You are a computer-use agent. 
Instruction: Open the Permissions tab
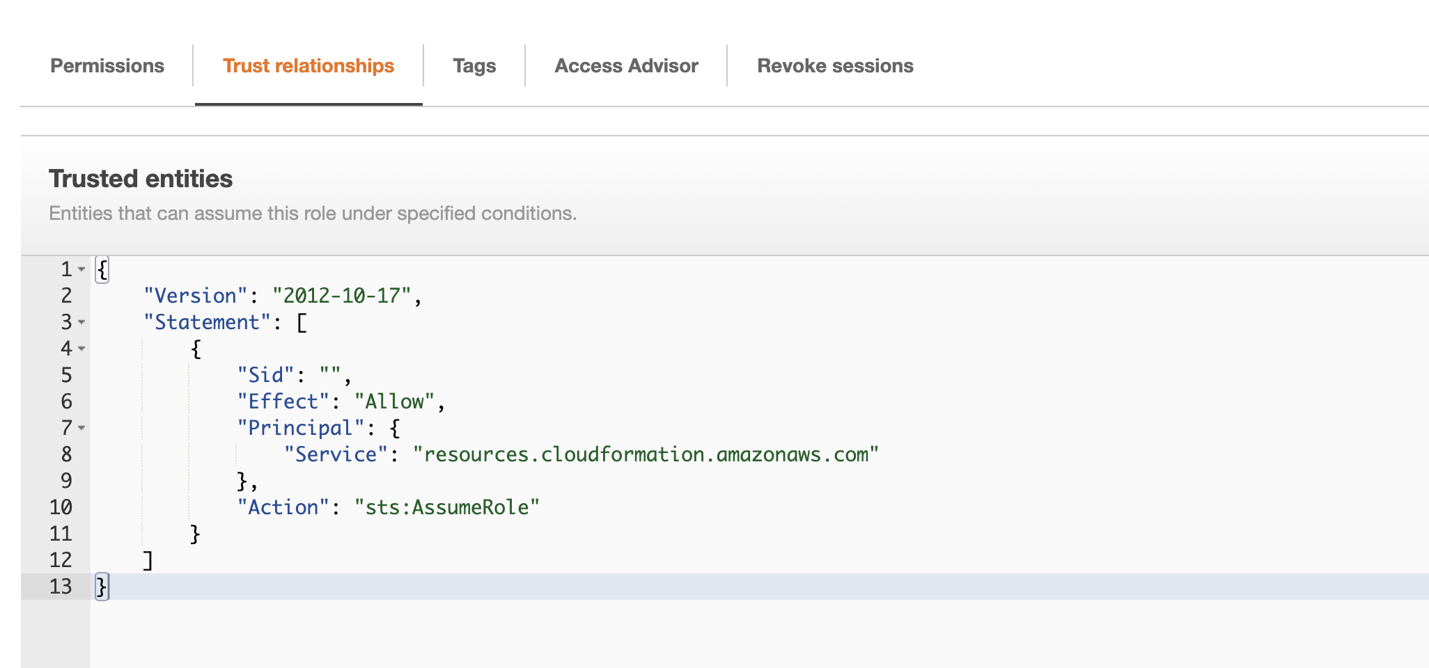(x=107, y=66)
